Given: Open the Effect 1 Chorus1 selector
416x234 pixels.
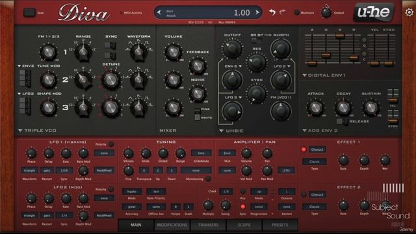Looking at the screenshot, I should tap(317, 149).
